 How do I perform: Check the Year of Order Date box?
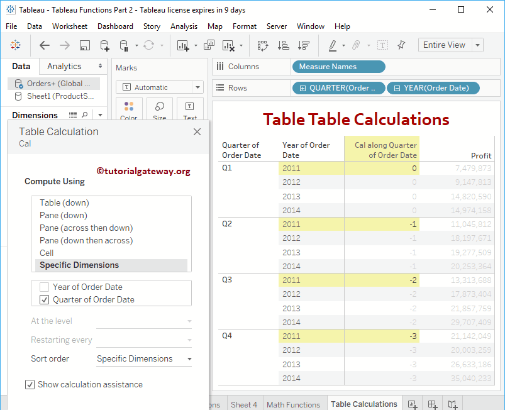coord(44,287)
